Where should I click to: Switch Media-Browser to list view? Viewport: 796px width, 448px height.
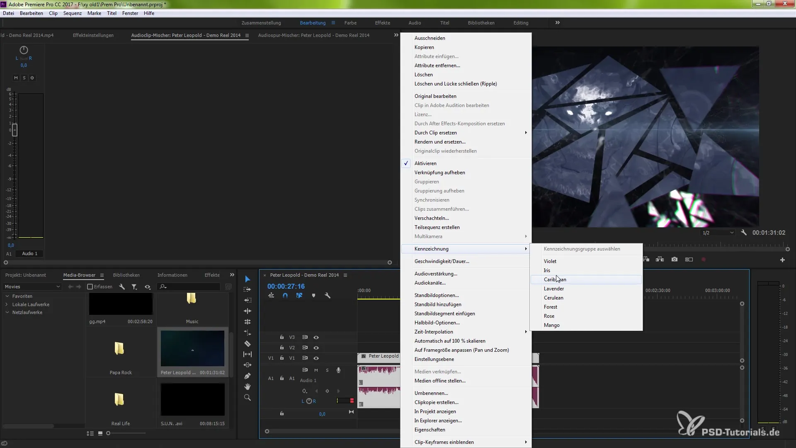90,433
